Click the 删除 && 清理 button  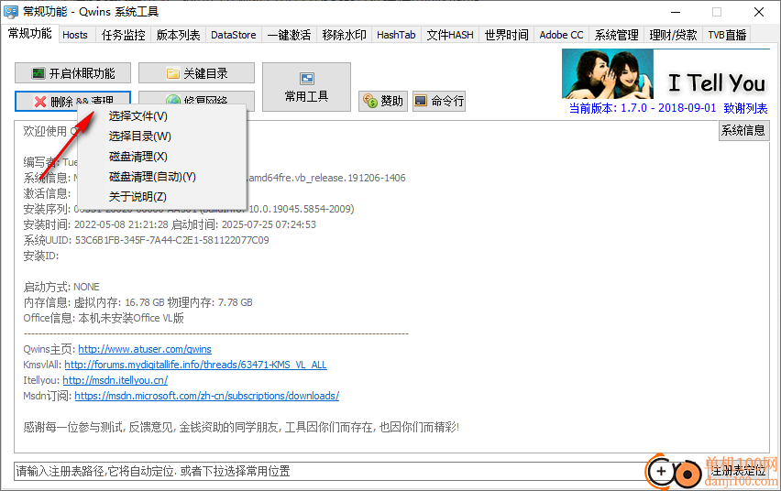pos(72,101)
